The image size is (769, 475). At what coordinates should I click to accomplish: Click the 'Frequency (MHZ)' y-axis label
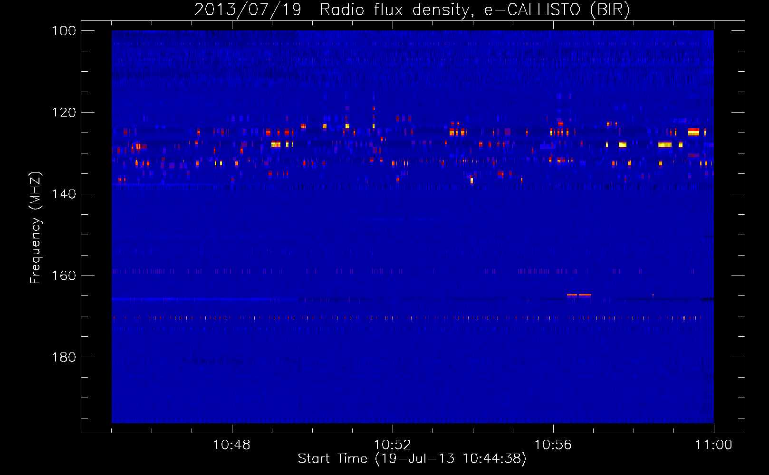point(36,228)
